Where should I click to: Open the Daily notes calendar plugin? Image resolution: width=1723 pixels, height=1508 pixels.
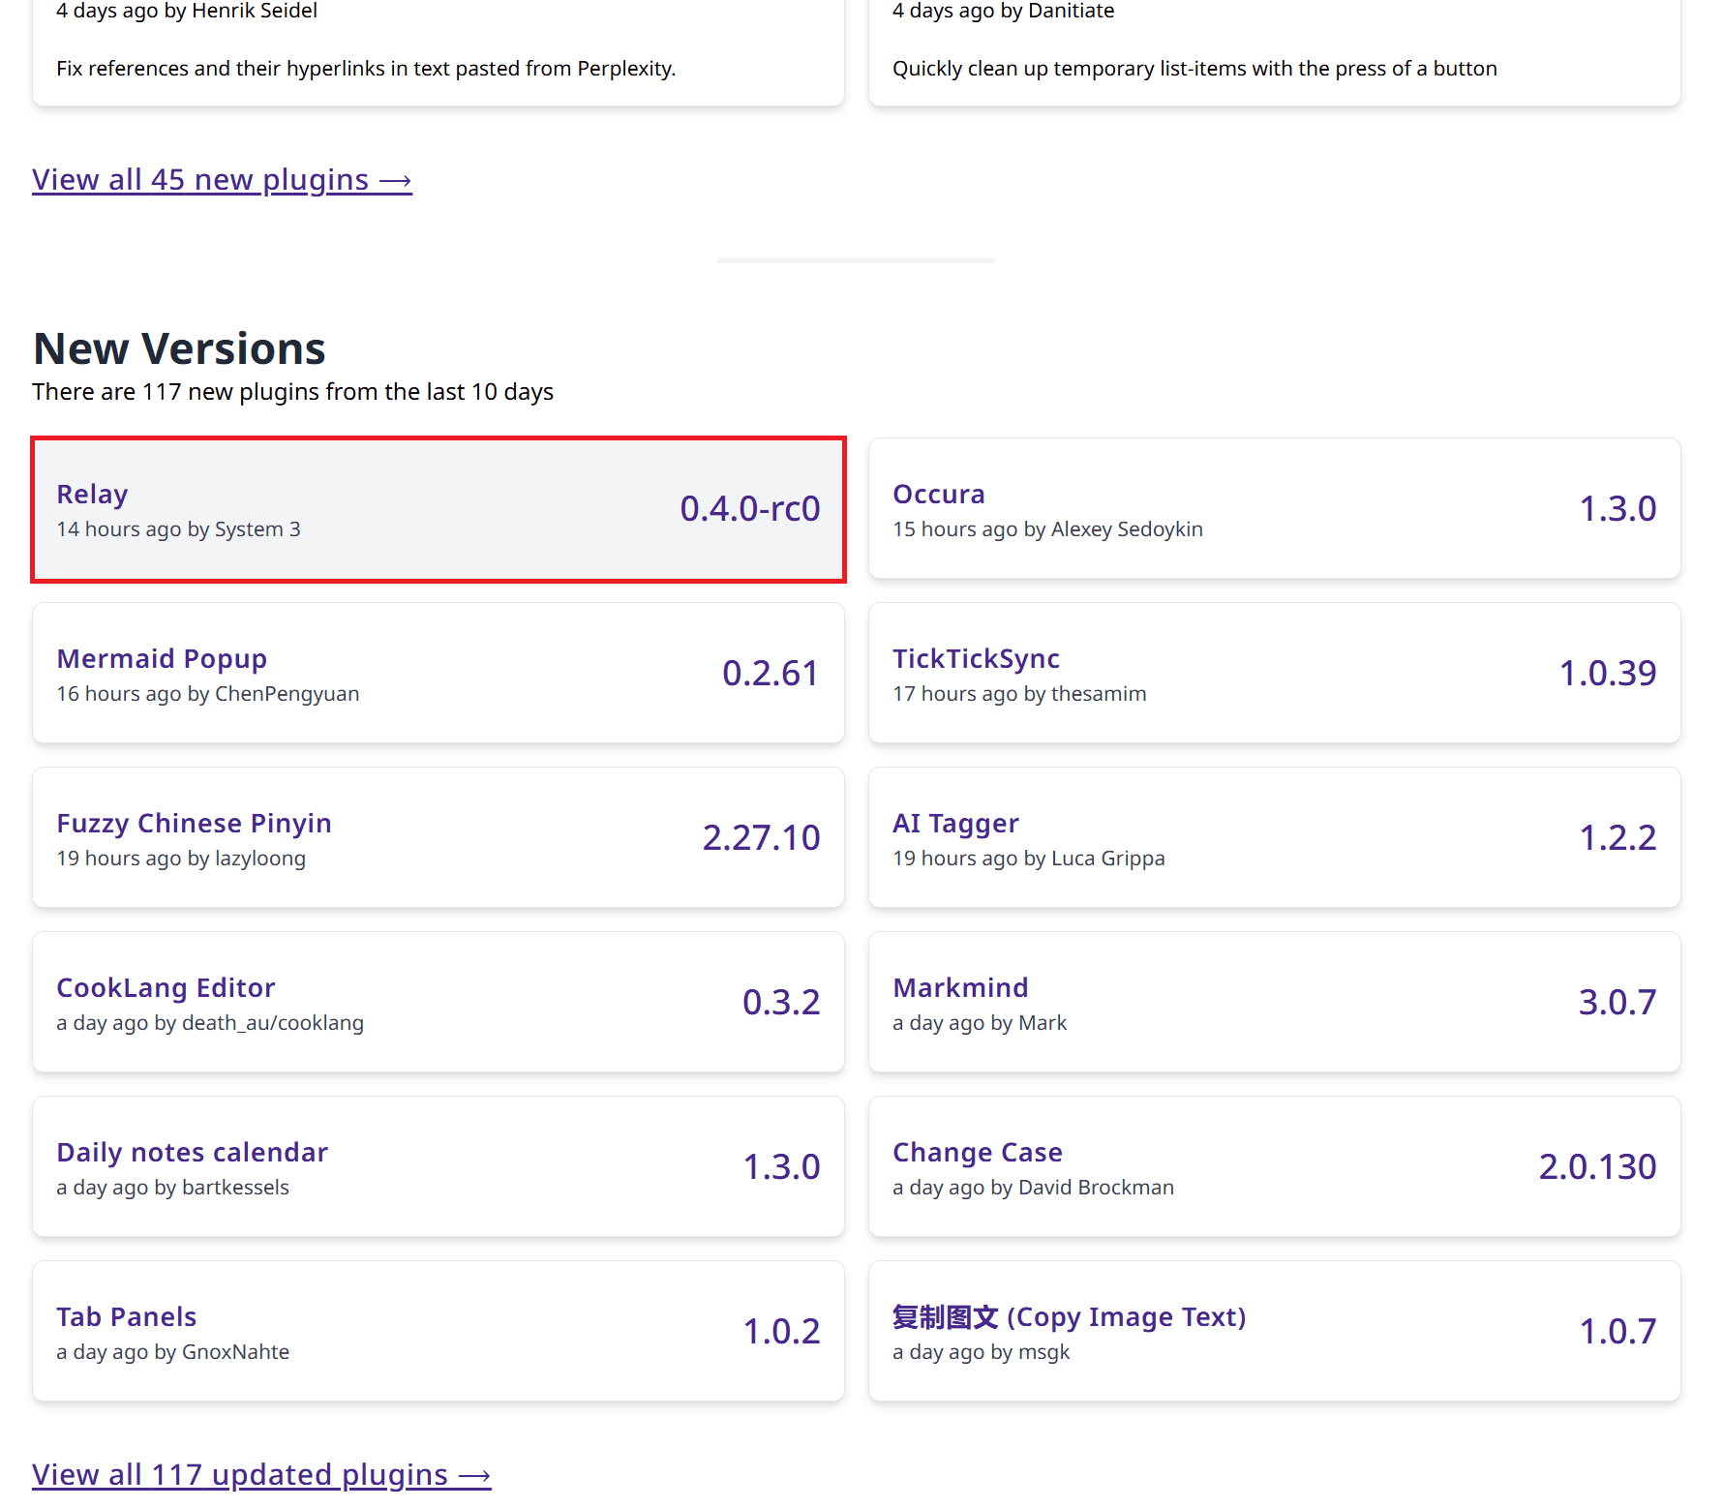tap(192, 1152)
